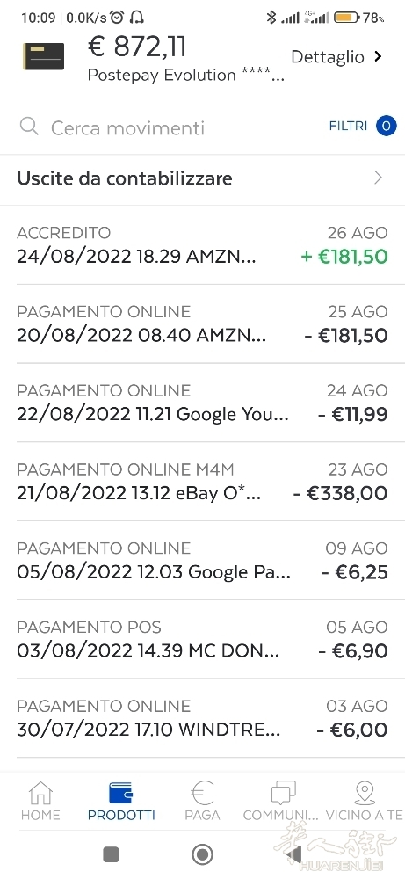Select the WINDTRE €6,00 payment
The height and width of the screenshot is (879, 405).
202,719
